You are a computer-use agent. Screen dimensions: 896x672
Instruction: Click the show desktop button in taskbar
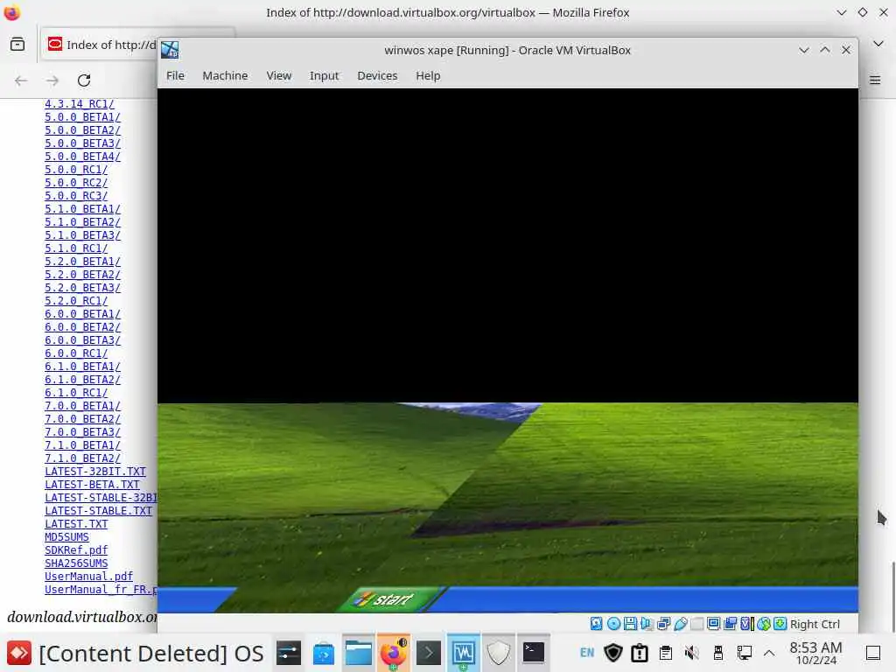pos(873,653)
